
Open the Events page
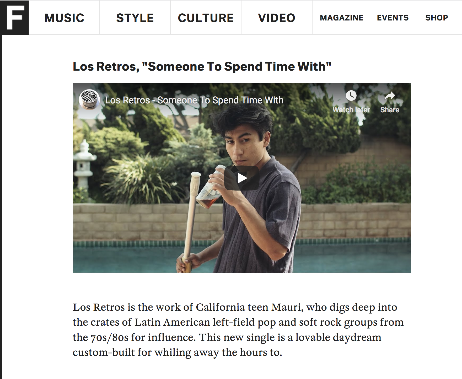point(393,18)
